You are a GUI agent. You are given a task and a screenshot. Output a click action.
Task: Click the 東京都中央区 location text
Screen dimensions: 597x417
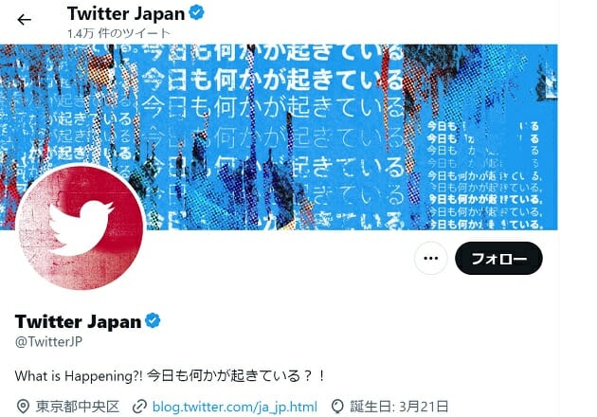click(x=78, y=407)
